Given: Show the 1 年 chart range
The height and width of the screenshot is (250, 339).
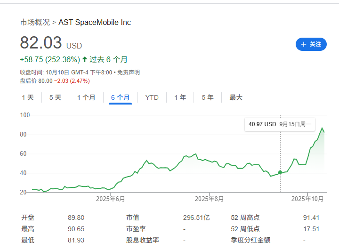Looking at the screenshot, I should click(x=180, y=97).
